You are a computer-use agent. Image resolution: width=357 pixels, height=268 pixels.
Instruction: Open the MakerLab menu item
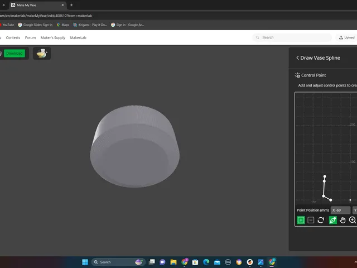click(x=78, y=37)
